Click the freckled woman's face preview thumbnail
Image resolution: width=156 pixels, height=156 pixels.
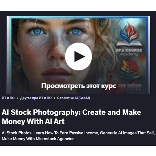coord(78,55)
